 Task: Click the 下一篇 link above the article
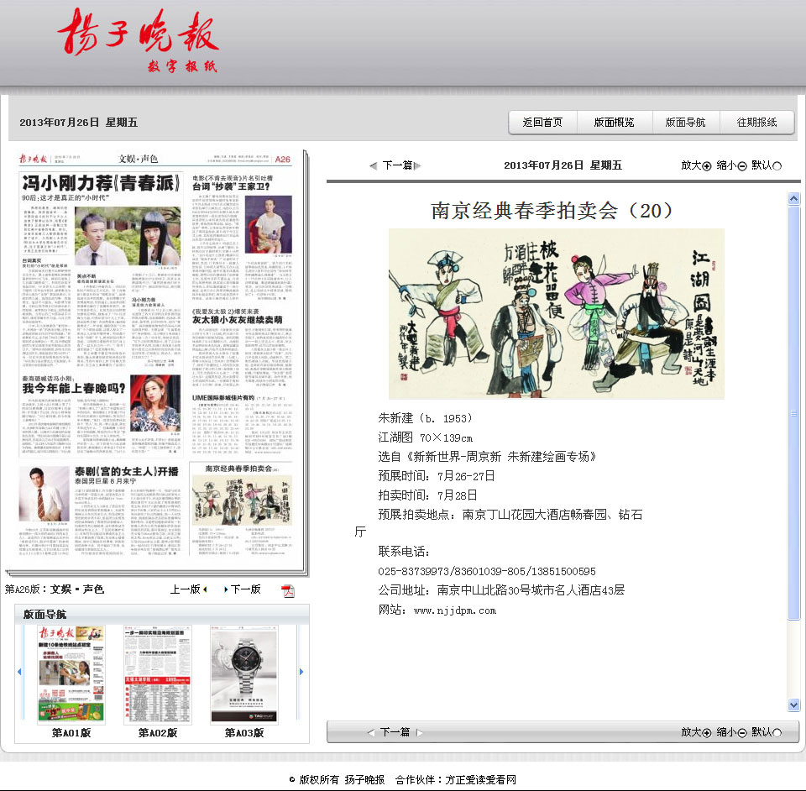point(397,165)
